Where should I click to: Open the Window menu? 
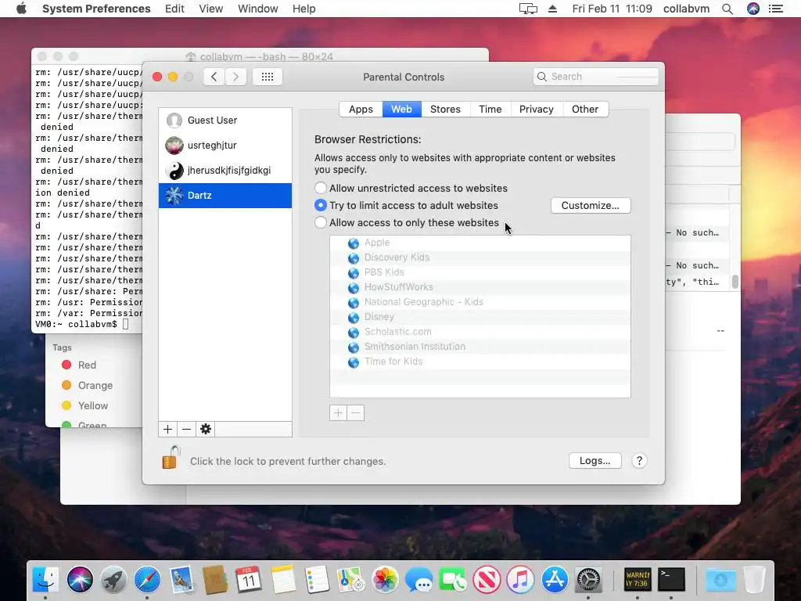point(258,9)
